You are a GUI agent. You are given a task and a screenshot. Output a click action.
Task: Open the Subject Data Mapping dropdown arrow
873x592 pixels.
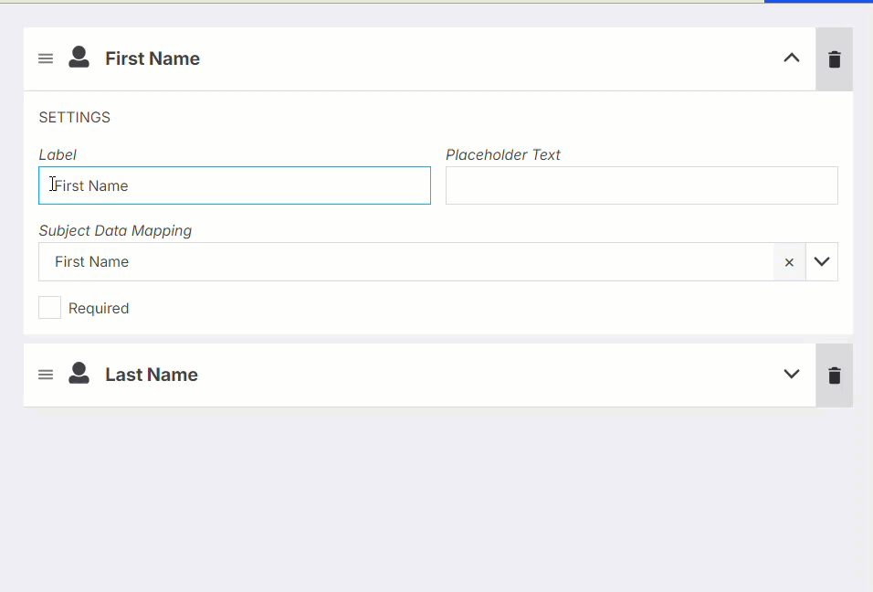(x=822, y=262)
